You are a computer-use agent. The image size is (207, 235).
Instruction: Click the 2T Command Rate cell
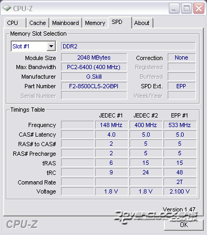[x=180, y=182]
